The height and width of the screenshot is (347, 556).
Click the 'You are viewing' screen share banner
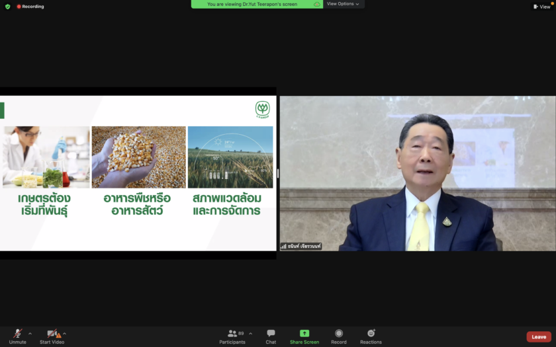click(x=252, y=4)
